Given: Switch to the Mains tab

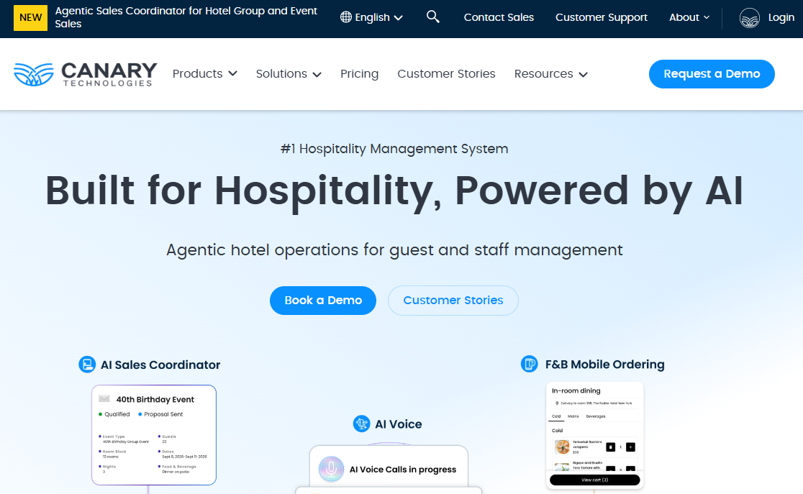Looking at the screenshot, I should (x=573, y=416).
